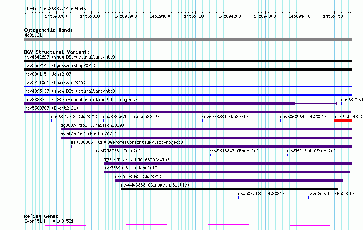The width and height of the screenshot is (363, 230).
Task: Click the small blue nsv4758723 marker
Action: pyautogui.click(x=95, y=155)
